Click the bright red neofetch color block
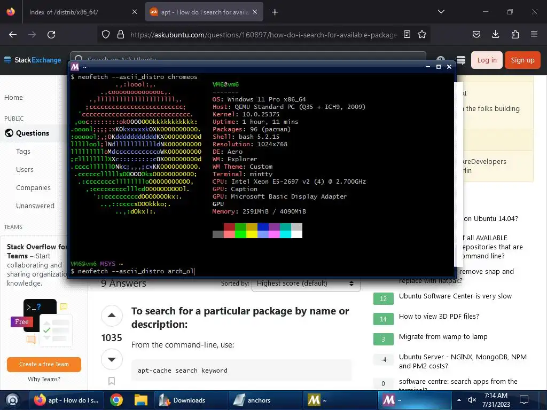547x410 pixels. click(x=229, y=234)
